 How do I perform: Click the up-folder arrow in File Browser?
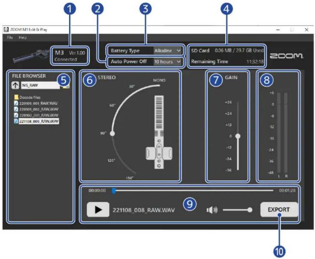point(15,85)
